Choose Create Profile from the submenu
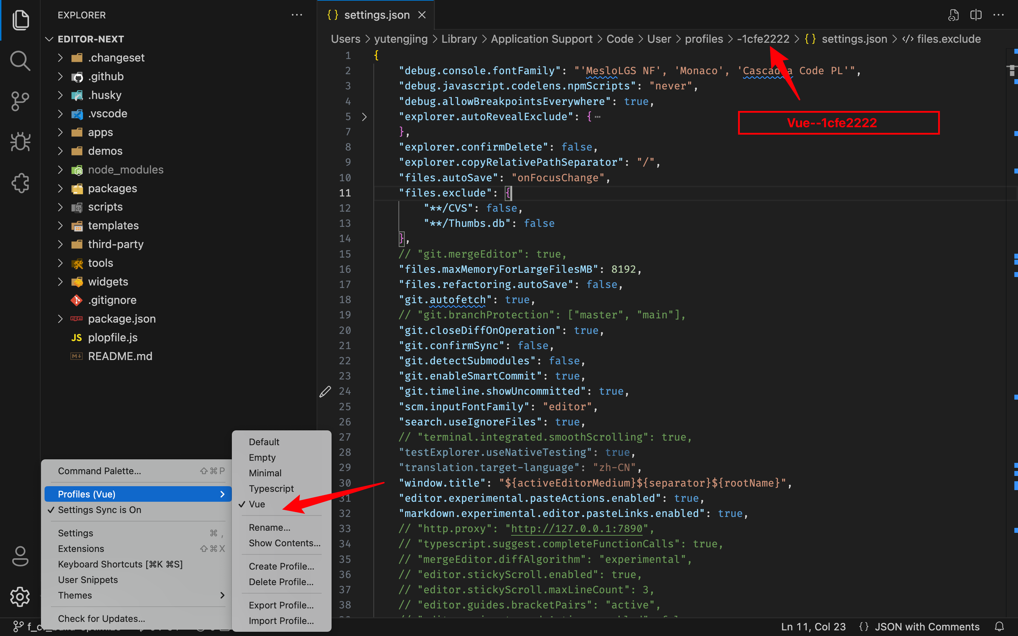Viewport: 1018px width, 636px height. pos(281,566)
